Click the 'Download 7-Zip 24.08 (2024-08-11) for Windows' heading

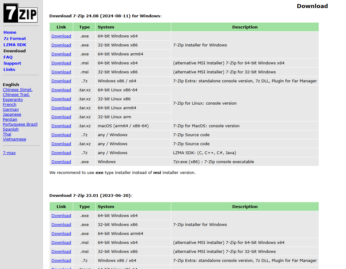coord(105,16)
